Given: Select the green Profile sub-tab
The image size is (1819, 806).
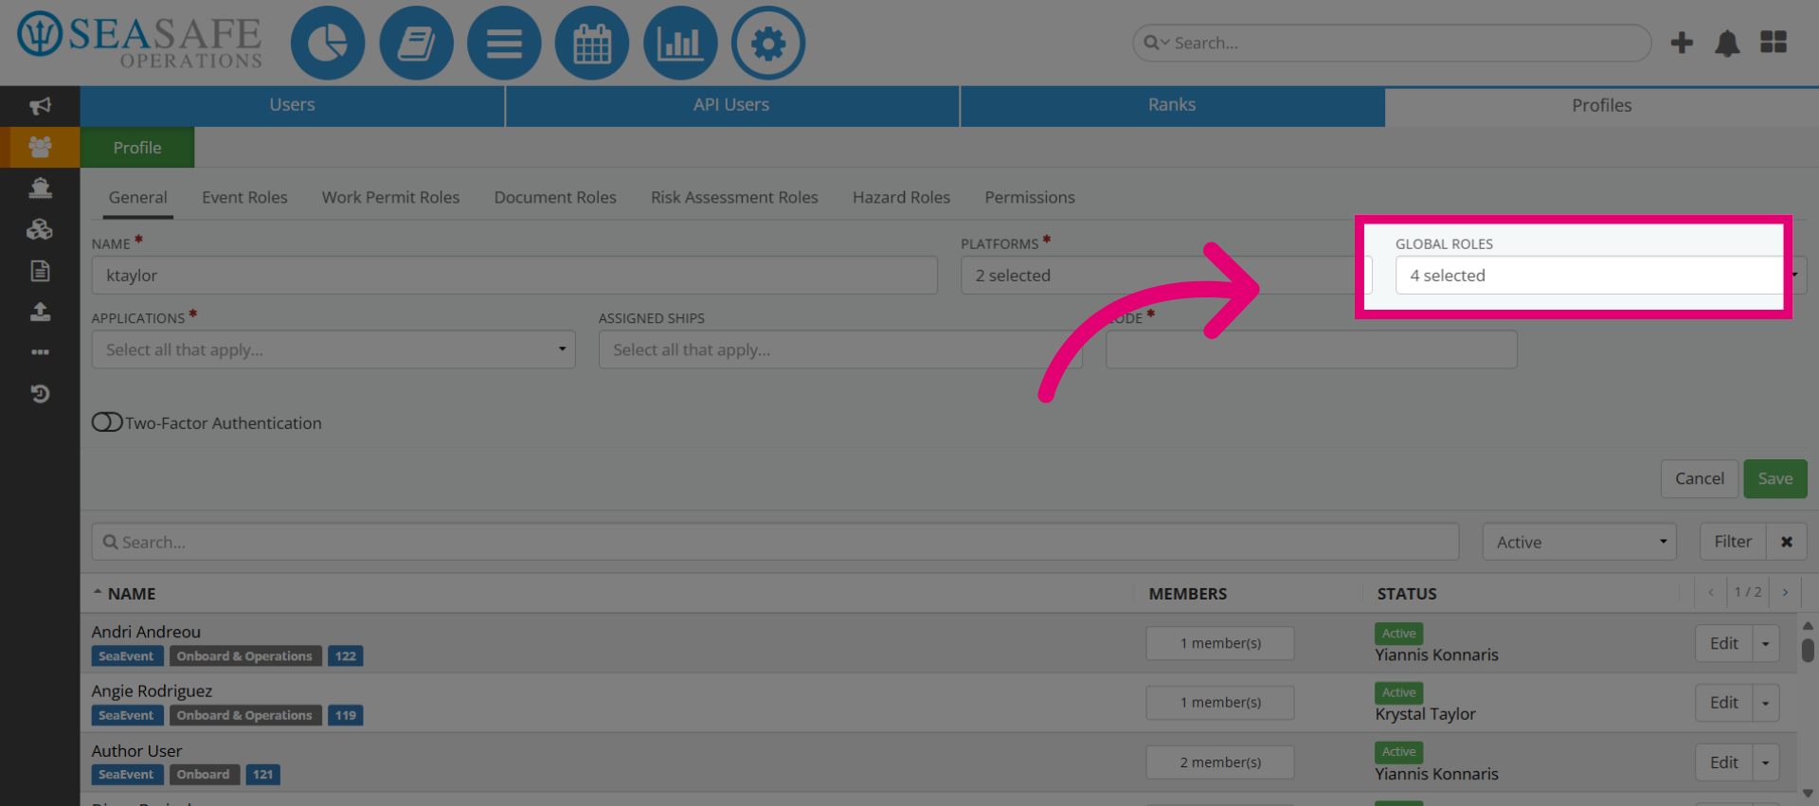Looking at the screenshot, I should pyautogui.click(x=137, y=148).
